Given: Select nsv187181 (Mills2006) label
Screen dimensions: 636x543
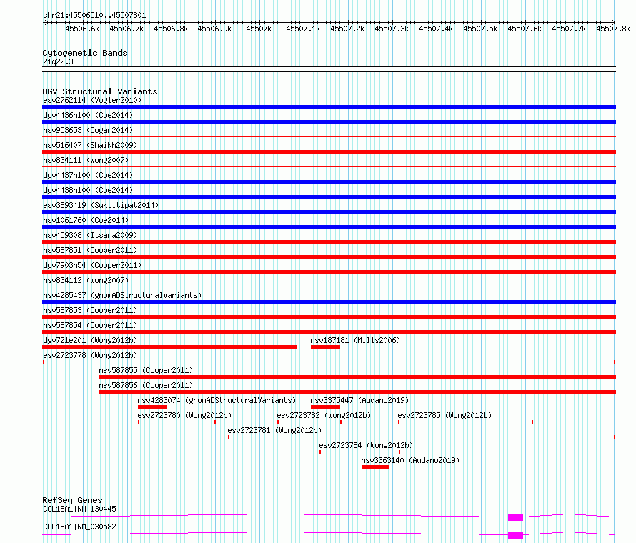Looking at the screenshot, I should (355, 340).
